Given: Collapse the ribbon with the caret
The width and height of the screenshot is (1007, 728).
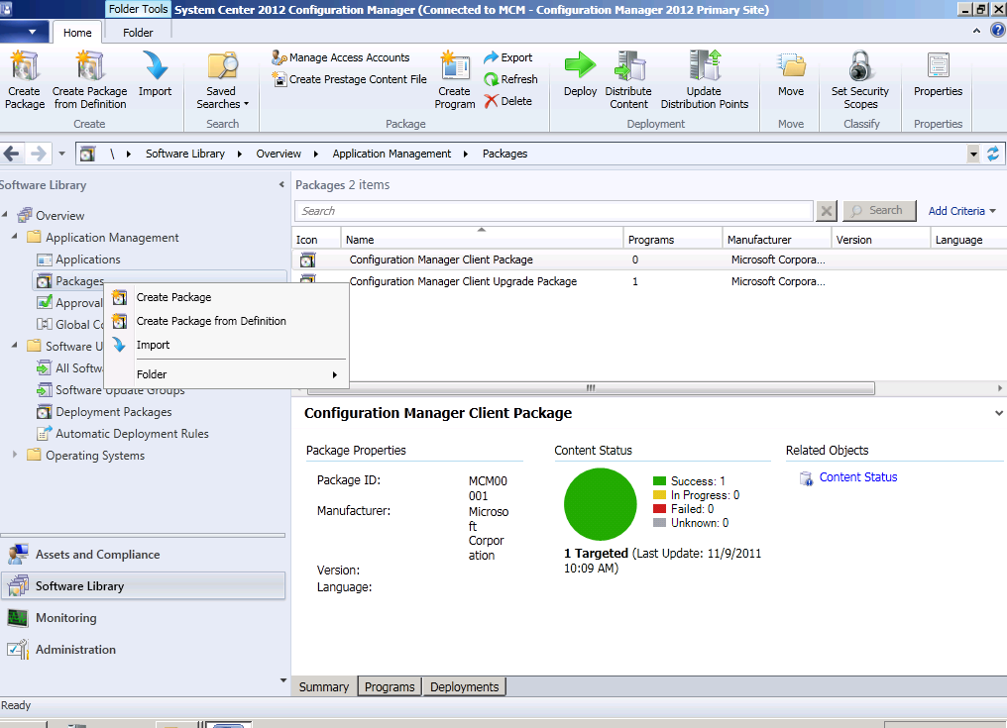Looking at the screenshot, I should tap(976, 30).
